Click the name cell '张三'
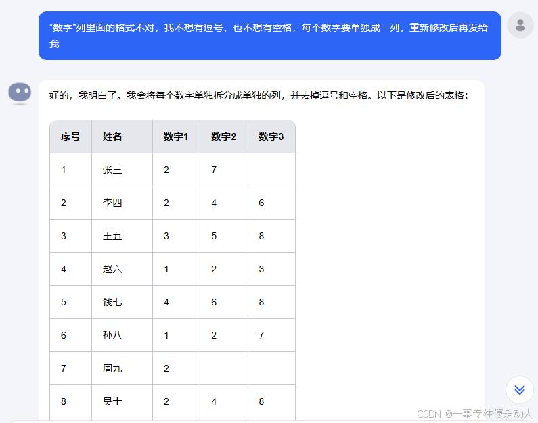 coord(122,170)
